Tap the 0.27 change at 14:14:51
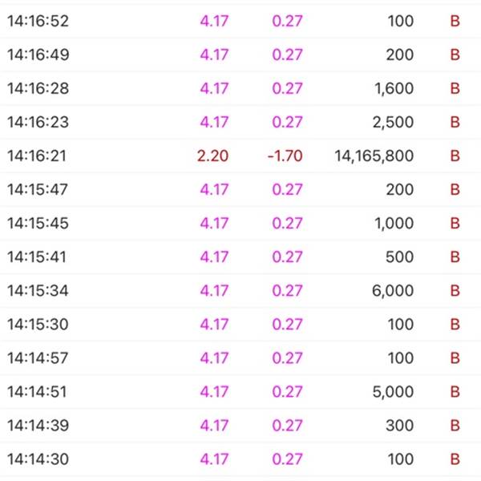 point(288,392)
